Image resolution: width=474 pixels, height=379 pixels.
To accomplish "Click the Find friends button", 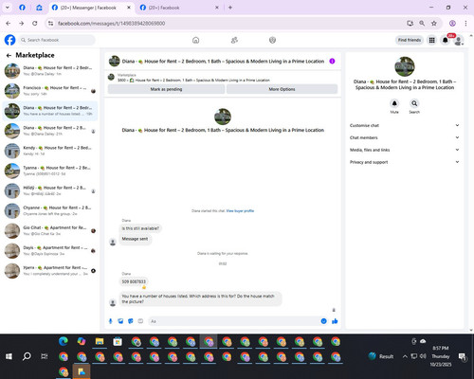I will [410, 40].
